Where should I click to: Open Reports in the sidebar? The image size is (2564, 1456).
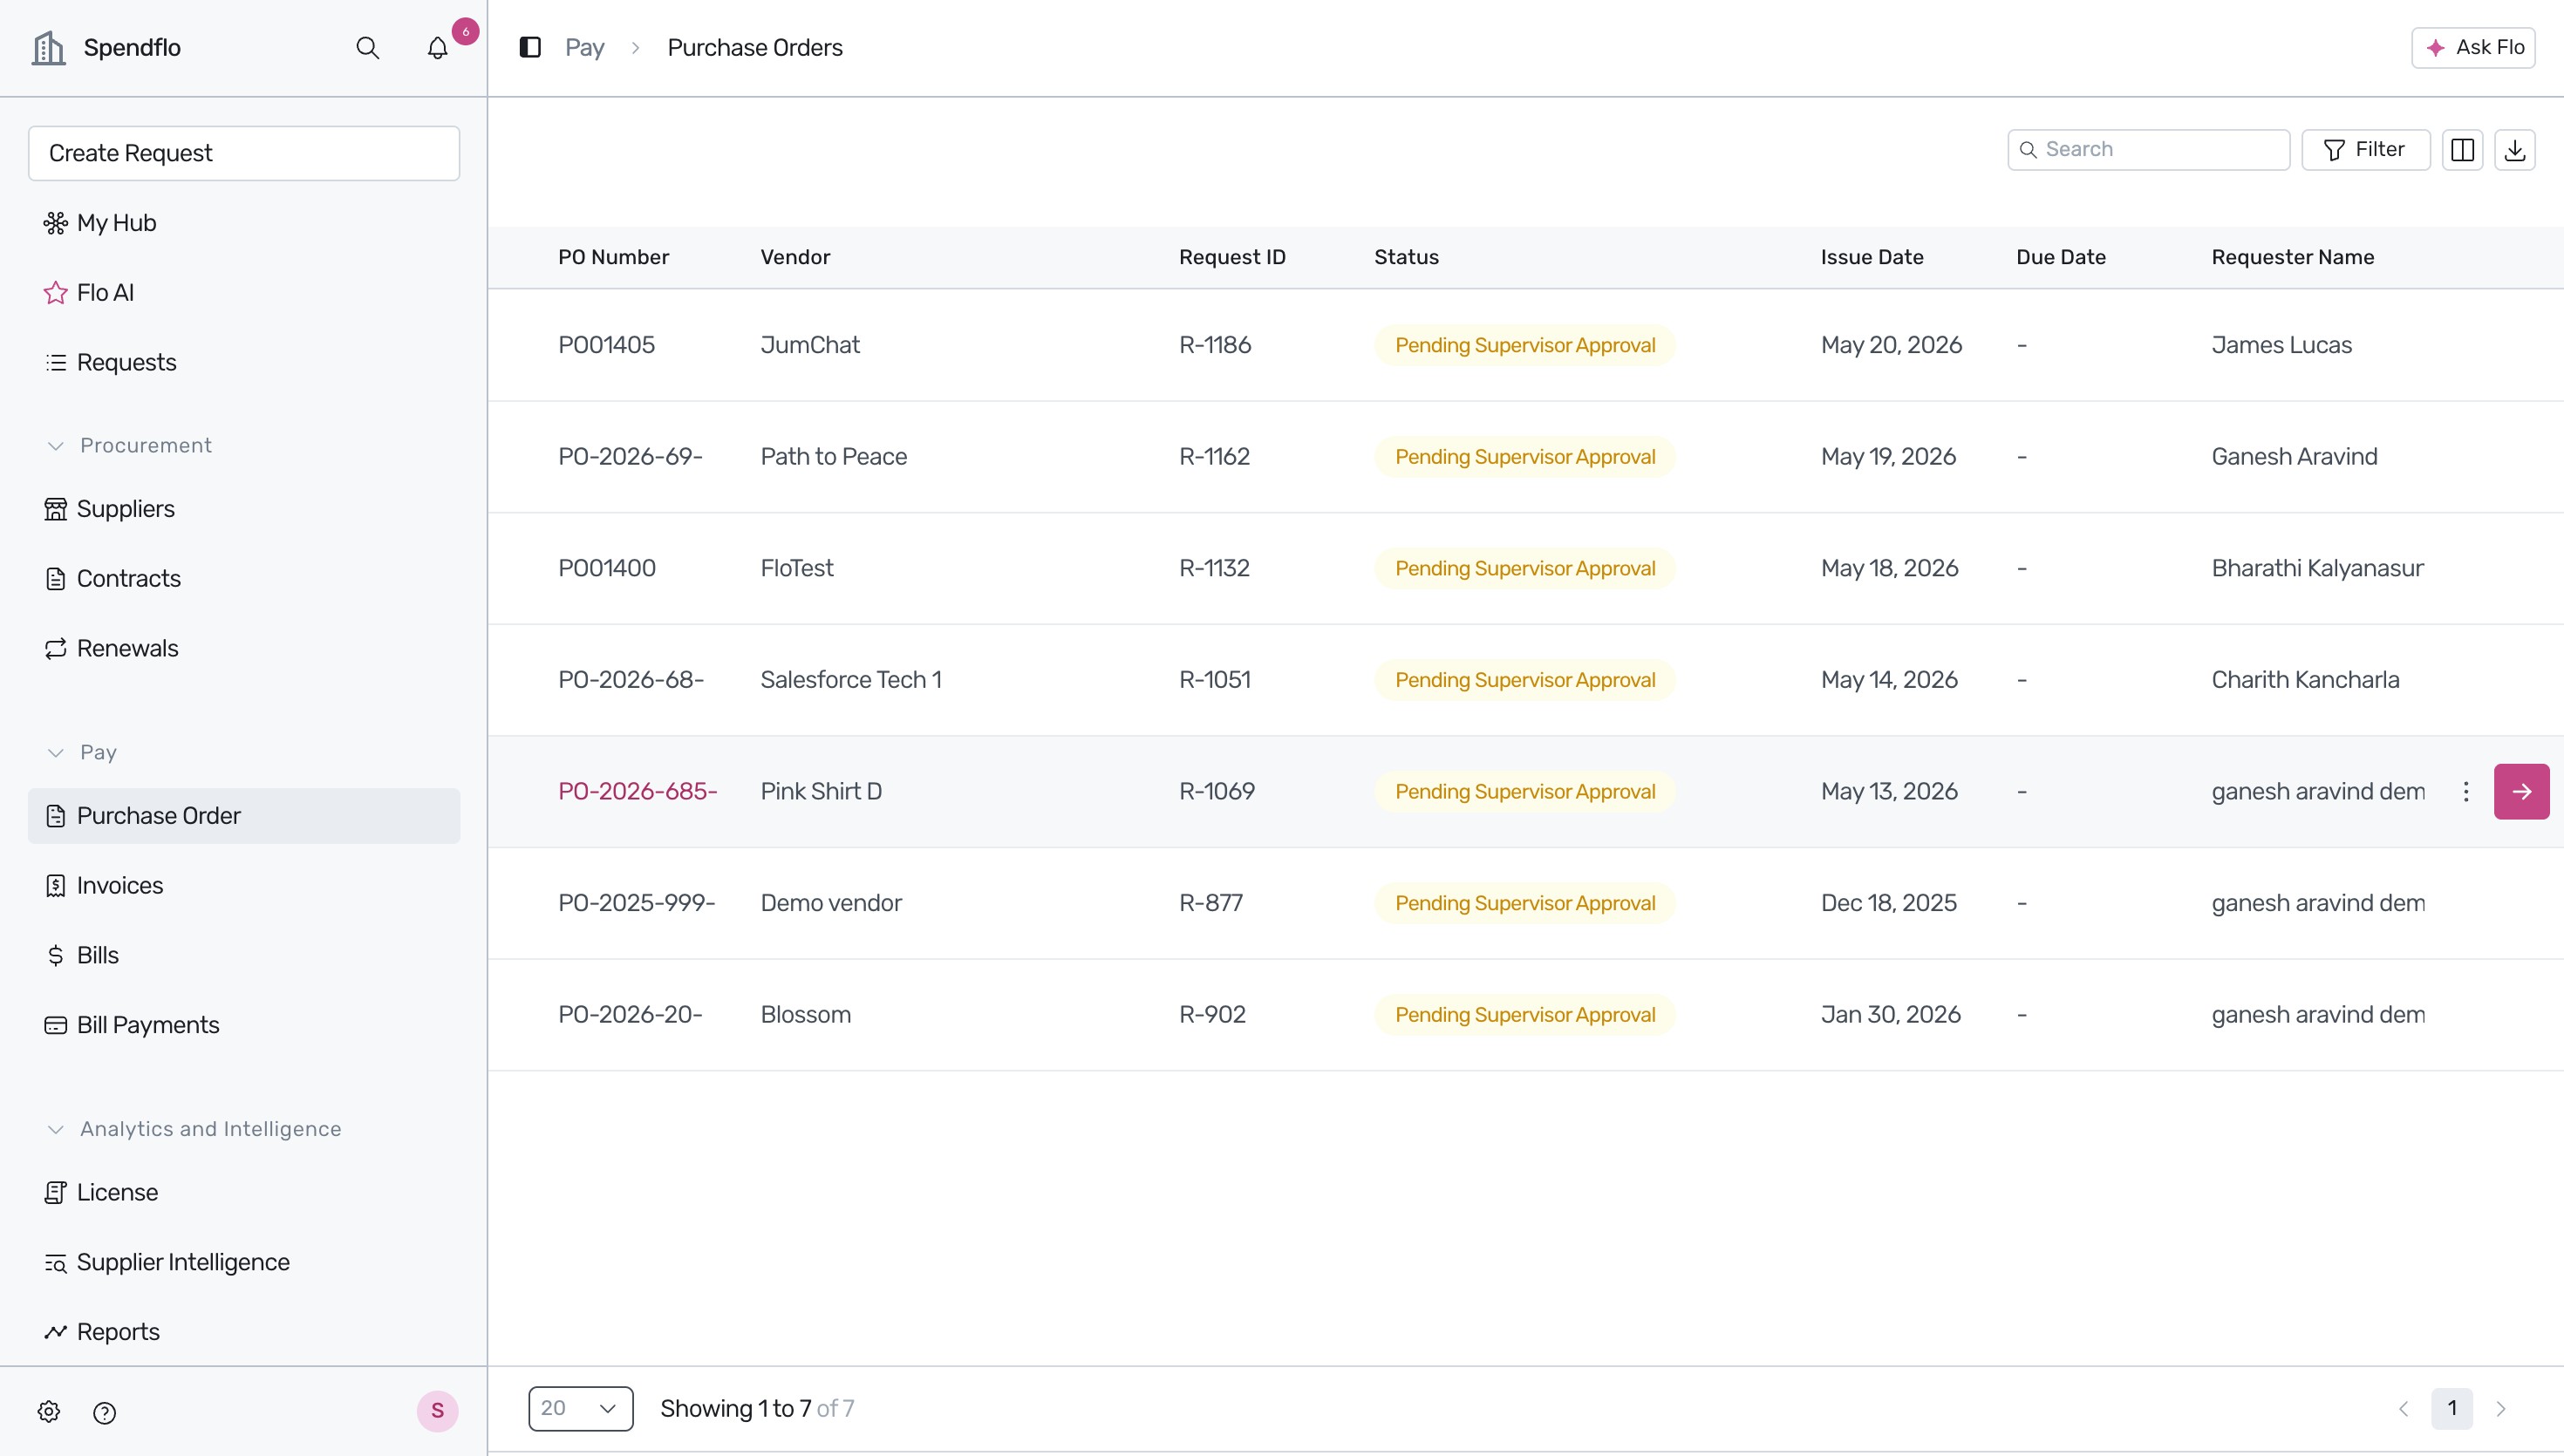(x=244, y=1333)
